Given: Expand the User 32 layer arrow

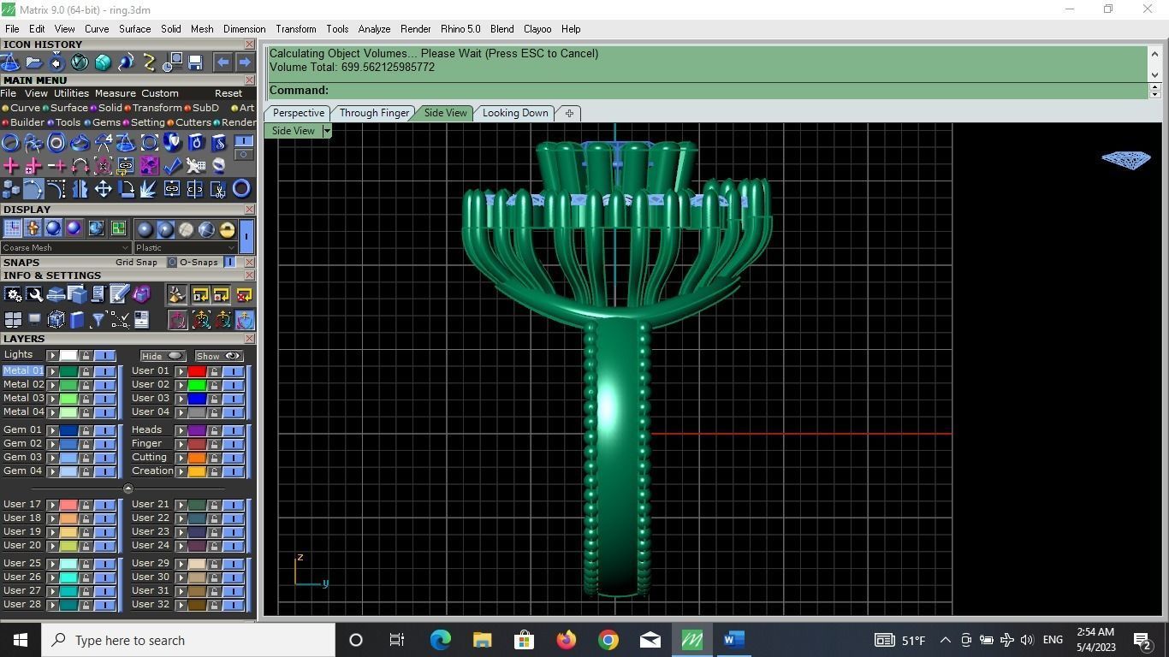Looking at the screenshot, I should 181,605.
